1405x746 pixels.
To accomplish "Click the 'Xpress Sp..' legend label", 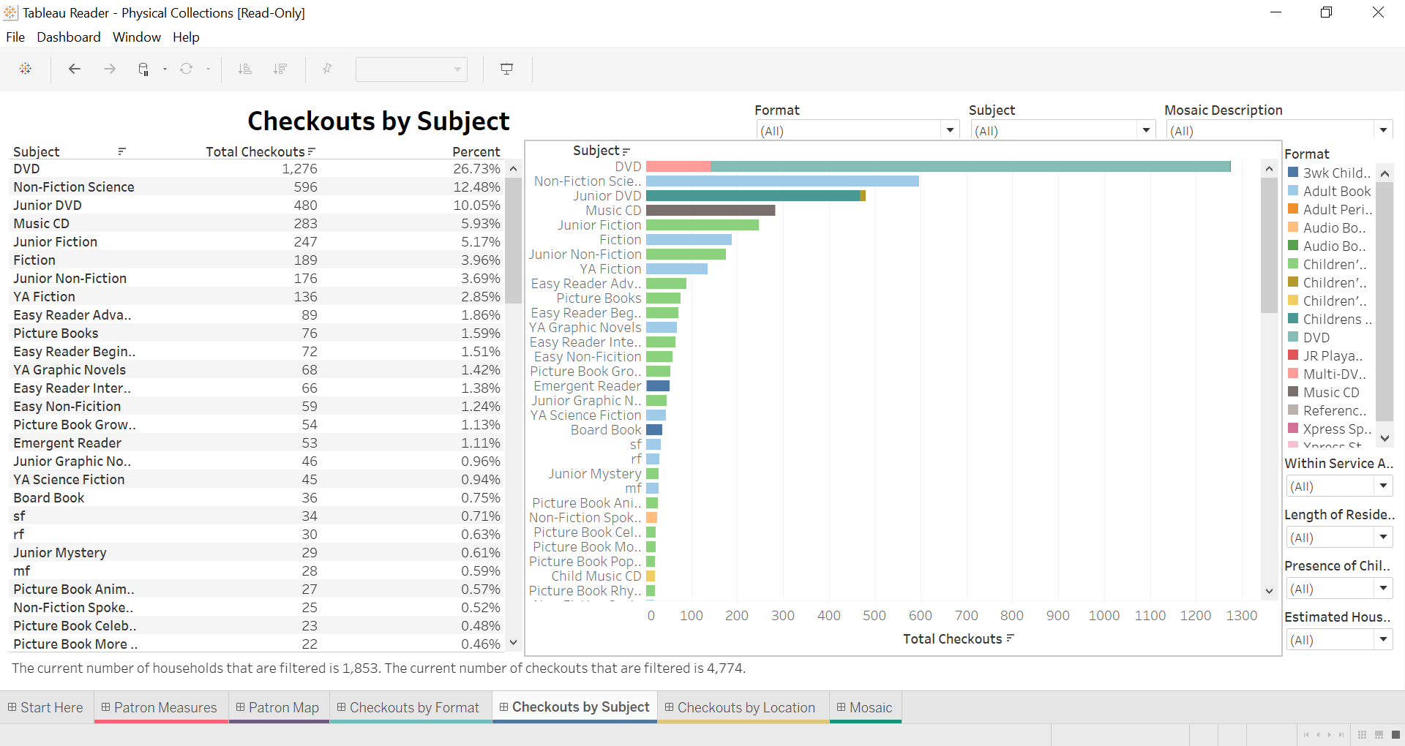I will point(1337,429).
